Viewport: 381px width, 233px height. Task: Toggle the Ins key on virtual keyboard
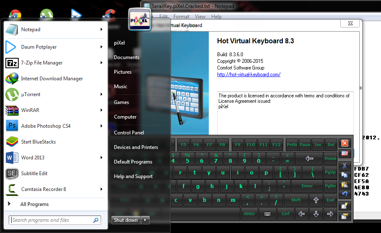[x=318, y=144]
